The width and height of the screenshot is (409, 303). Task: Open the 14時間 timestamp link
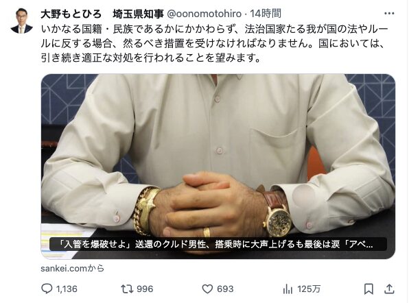pos(266,14)
